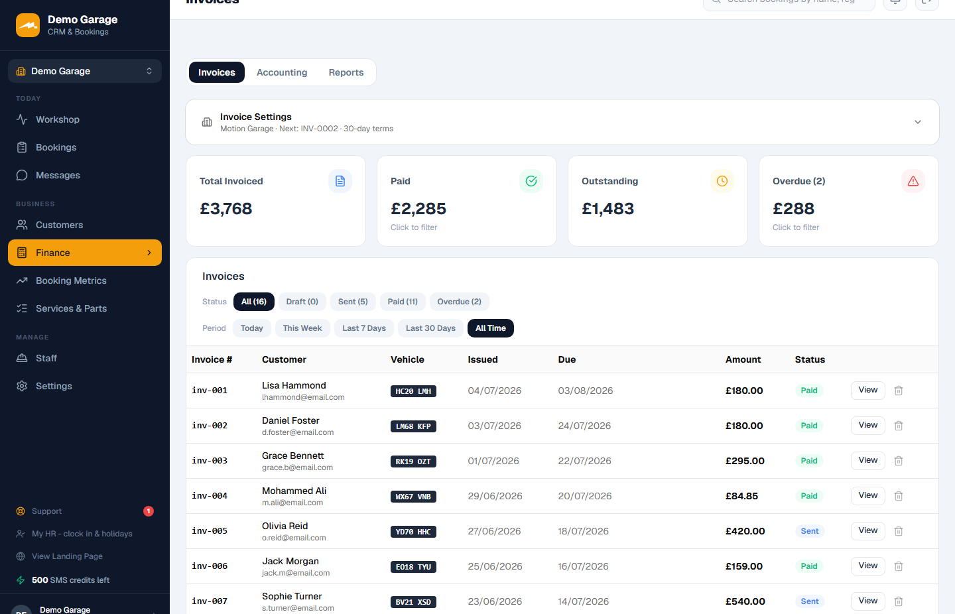View invoice inv-004
The height and width of the screenshot is (614, 955).
(868, 496)
